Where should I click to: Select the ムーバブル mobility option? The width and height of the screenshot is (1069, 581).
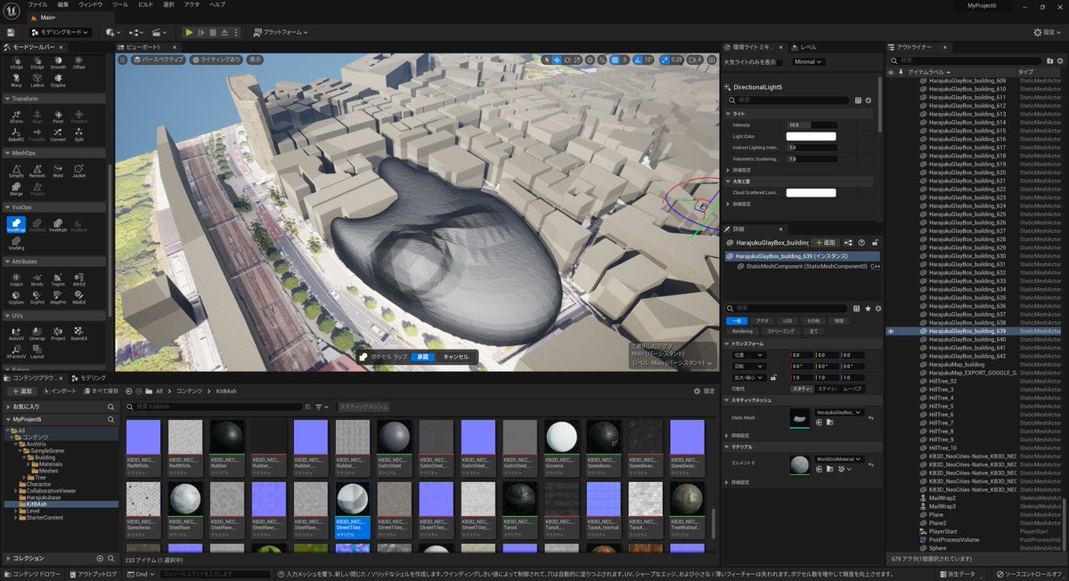[852, 389]
